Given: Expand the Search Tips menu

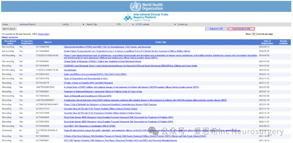Looking at the screenshot, I should 91,24.
